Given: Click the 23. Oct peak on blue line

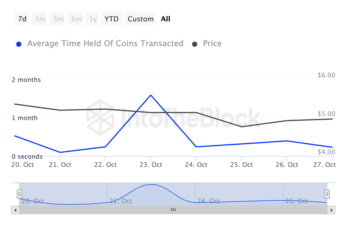Looking at the screenshot, I should 151,95.
